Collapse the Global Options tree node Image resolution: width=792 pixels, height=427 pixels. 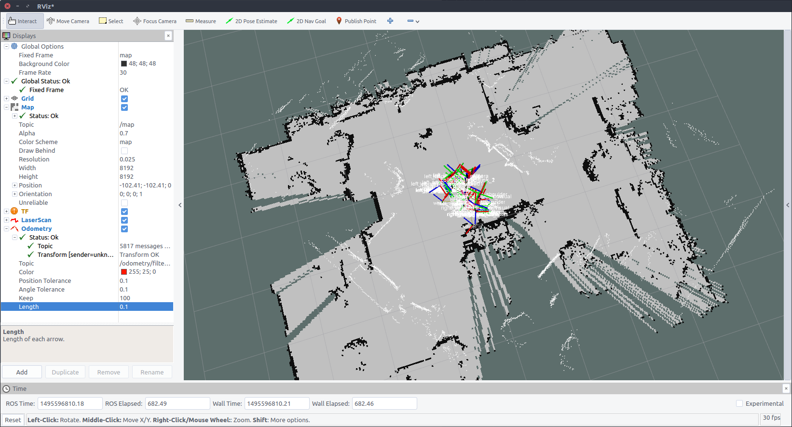coord(6,46)
